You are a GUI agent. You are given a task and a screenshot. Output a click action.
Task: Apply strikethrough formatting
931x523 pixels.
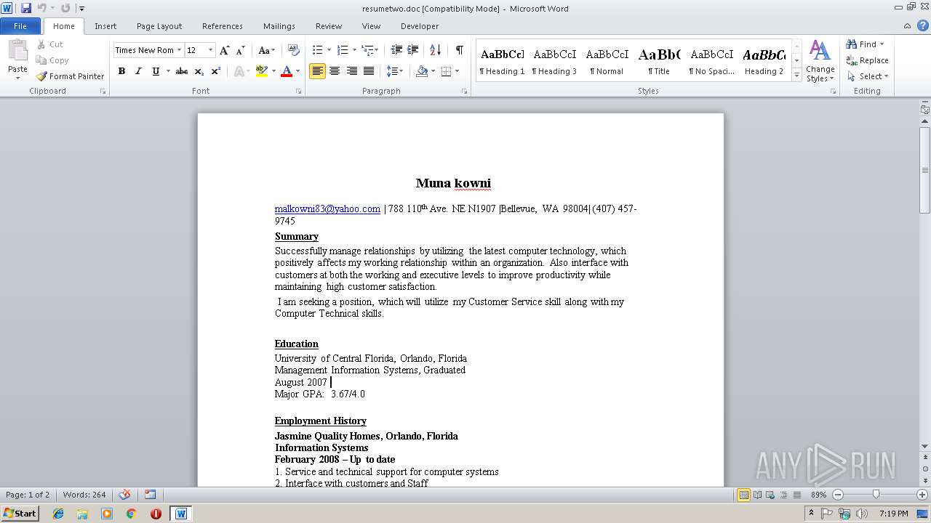pyautogui.click(x=182, y=71)
